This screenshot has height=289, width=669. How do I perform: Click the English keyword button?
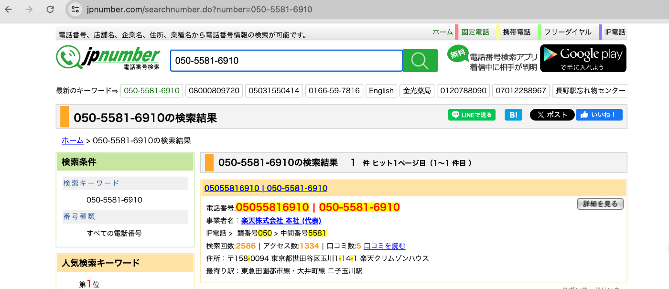click(381, 91)
